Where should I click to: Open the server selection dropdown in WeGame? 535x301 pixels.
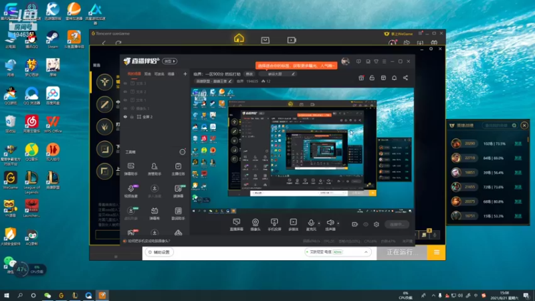point(338,252)
